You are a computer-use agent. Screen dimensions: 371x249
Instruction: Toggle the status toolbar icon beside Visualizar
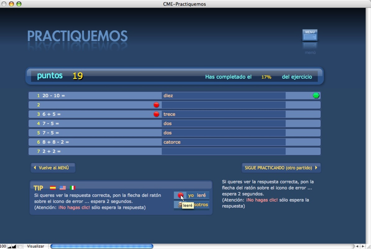(x=20, y=247)
